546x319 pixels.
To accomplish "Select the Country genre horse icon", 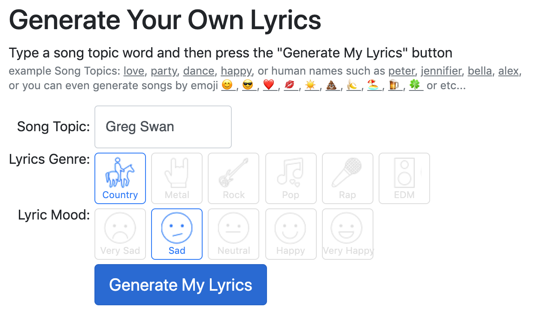I will click(120, 178).
